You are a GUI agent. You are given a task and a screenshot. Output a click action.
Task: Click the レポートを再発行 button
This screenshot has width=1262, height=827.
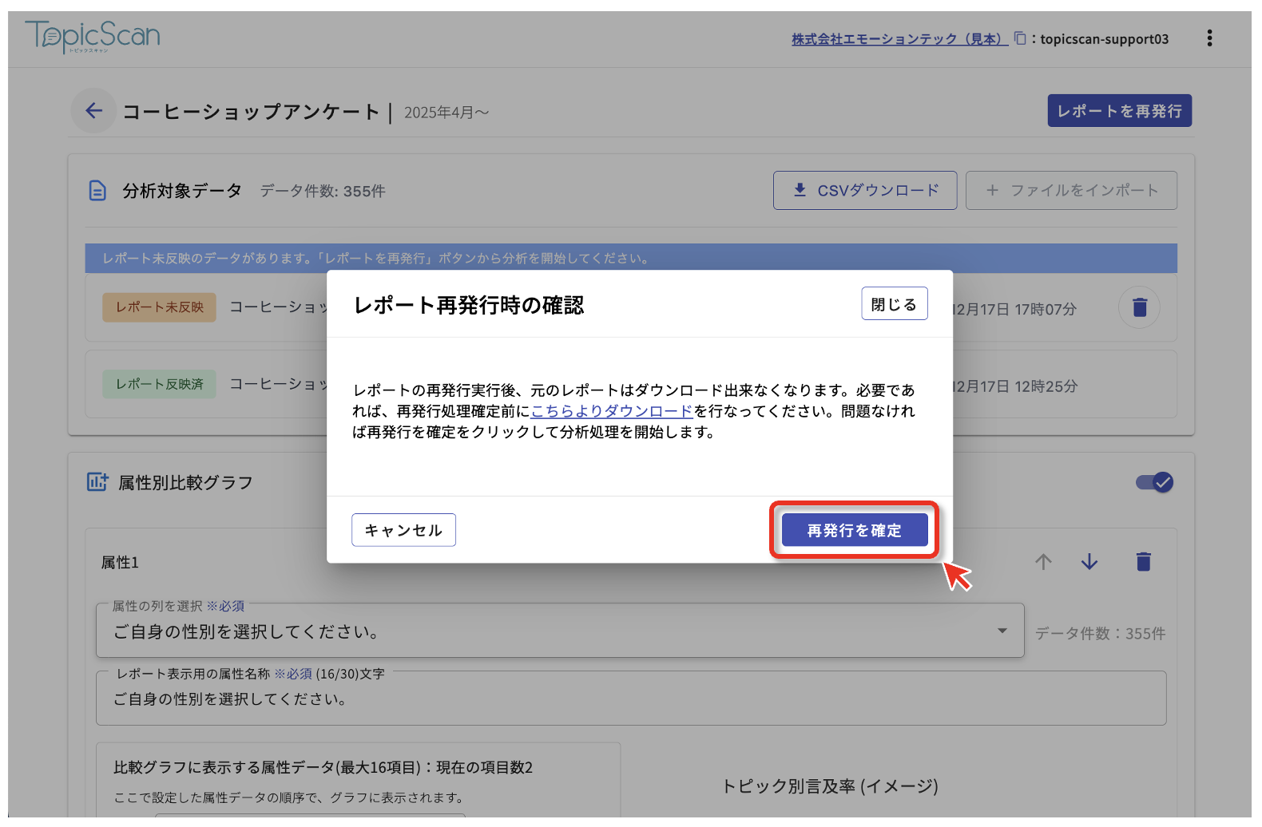pos(1119,111)
